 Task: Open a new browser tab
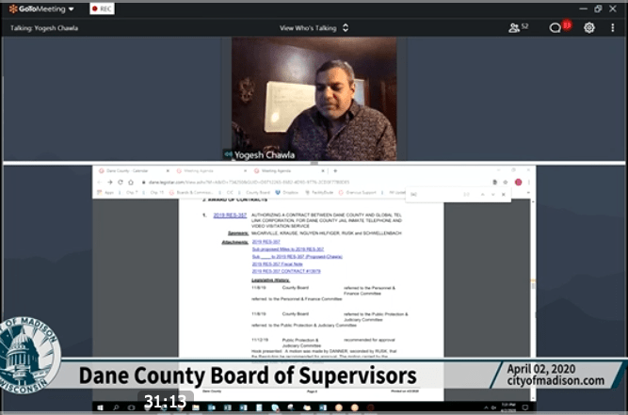335,171
